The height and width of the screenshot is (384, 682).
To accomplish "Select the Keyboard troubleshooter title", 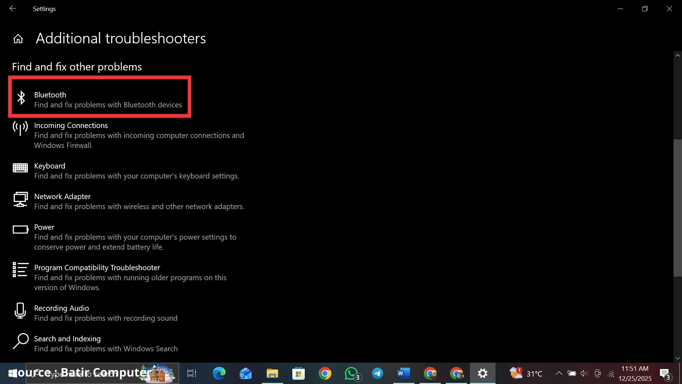I will (50, 166).
